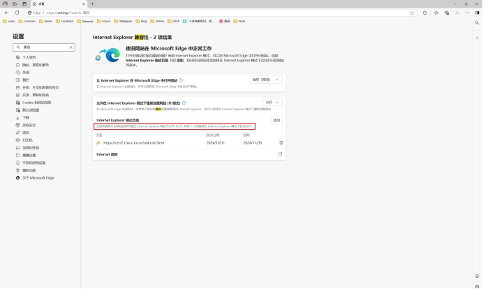
Task: Expand the '始终(推荐)' dropdown
Action: (267, 80)
